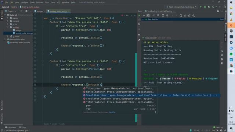Expand the context folder
235x132 pixels.
[8, 21]
